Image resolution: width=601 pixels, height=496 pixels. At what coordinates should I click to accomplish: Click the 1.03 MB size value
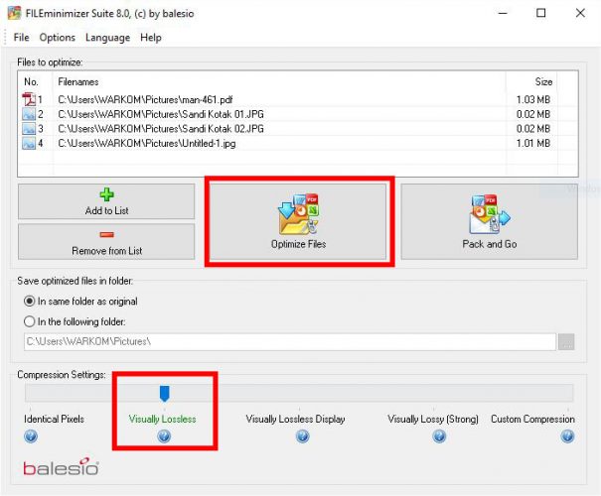pyautogui.click(x=533, y=100)
